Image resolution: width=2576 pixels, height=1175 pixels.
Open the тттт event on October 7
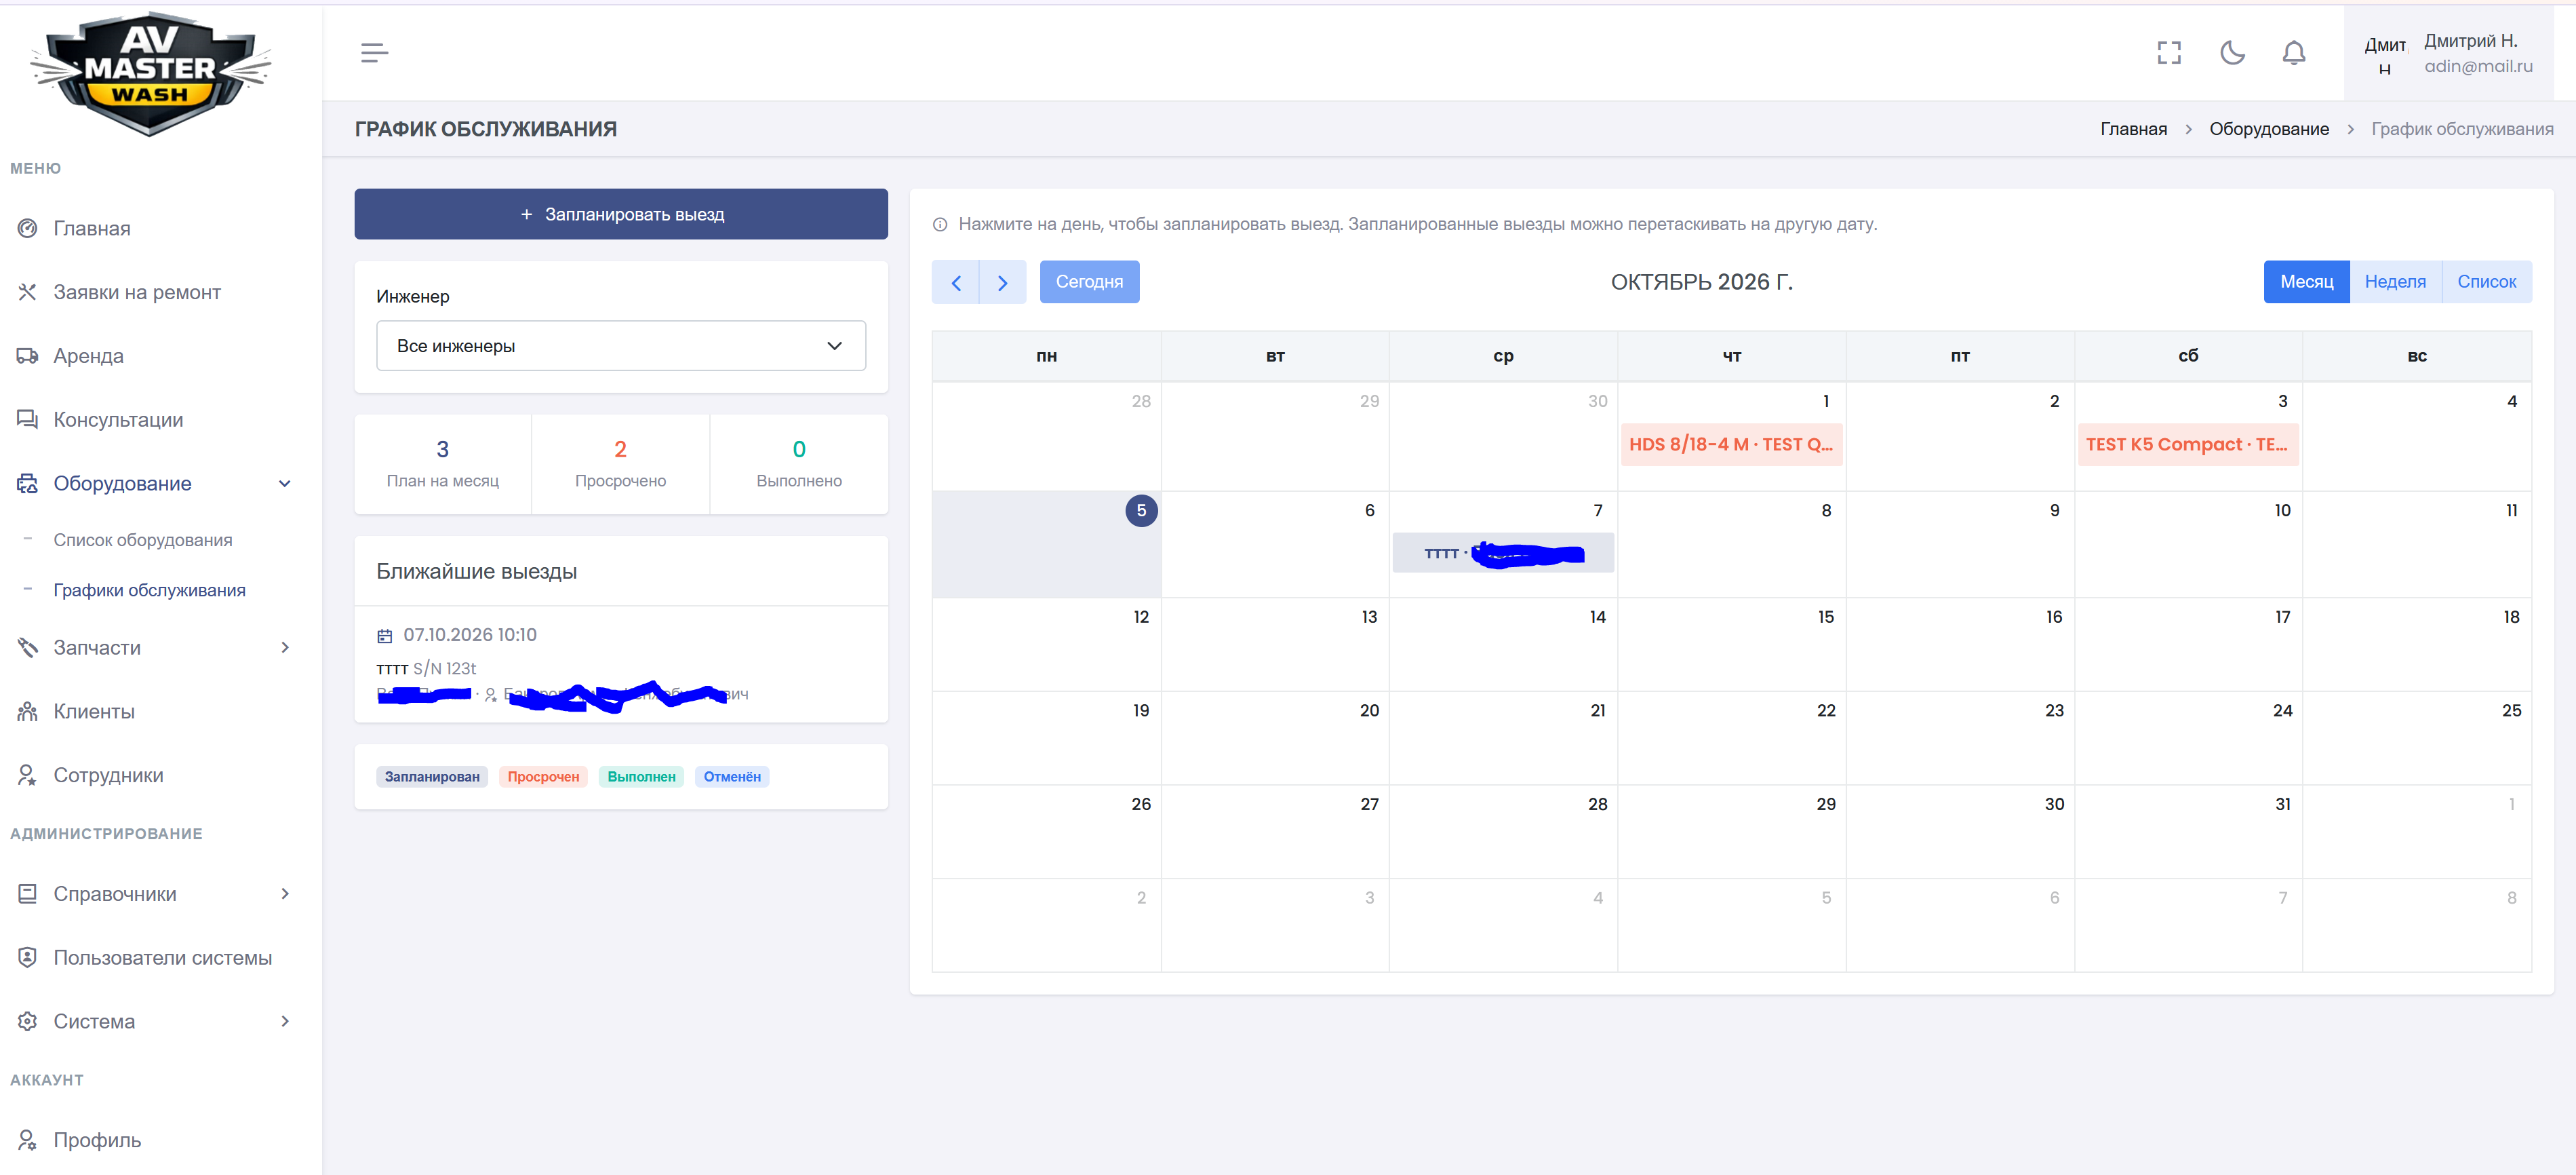coord(1503,552)
